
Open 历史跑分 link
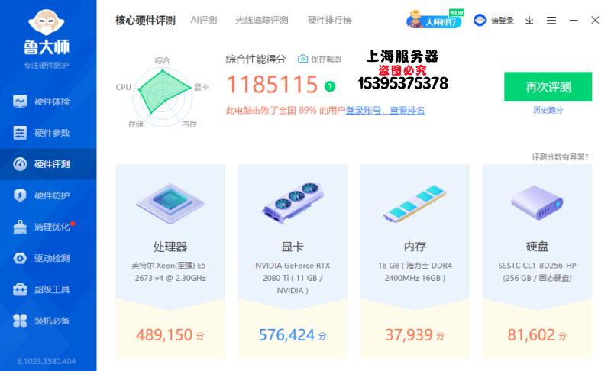[548, 110]
